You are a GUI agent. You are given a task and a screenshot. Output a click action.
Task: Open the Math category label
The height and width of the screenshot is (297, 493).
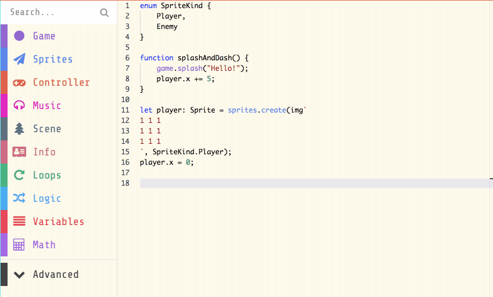click(x=44, y=245)
